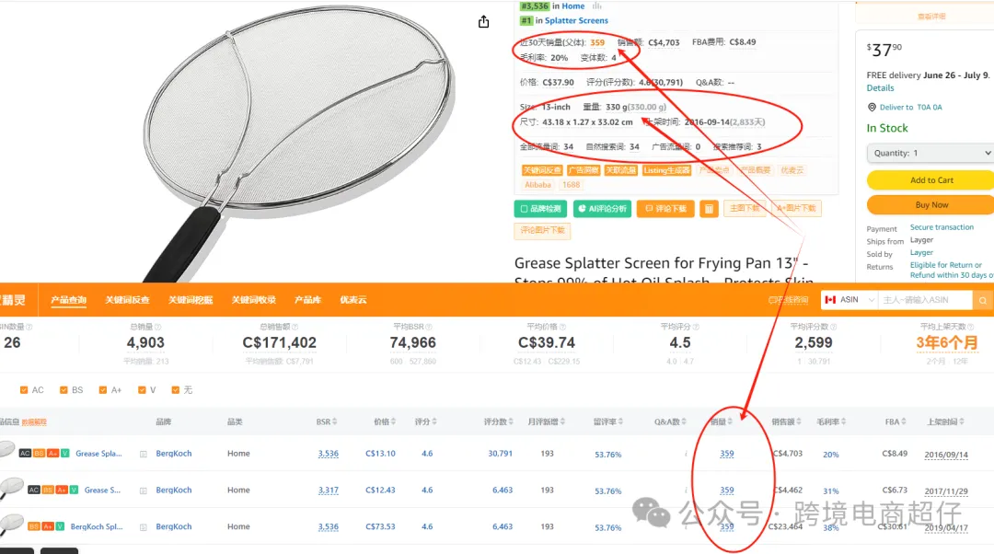Open the Quantity dropdown
Screen dimensions: 994x554
(930, 153)
